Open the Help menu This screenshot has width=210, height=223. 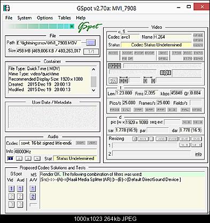81,18
